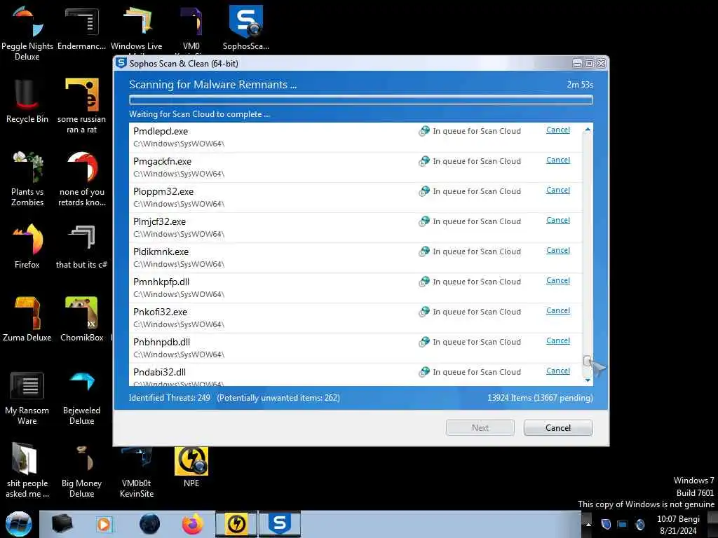Open the NPE desktop icon
Viewport: 718px width, 538px height.
click(191, 467)
